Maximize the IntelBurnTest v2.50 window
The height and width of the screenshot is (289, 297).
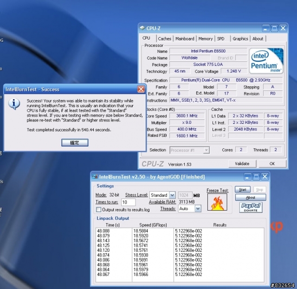pyautogui.click(x=256, y=177)
